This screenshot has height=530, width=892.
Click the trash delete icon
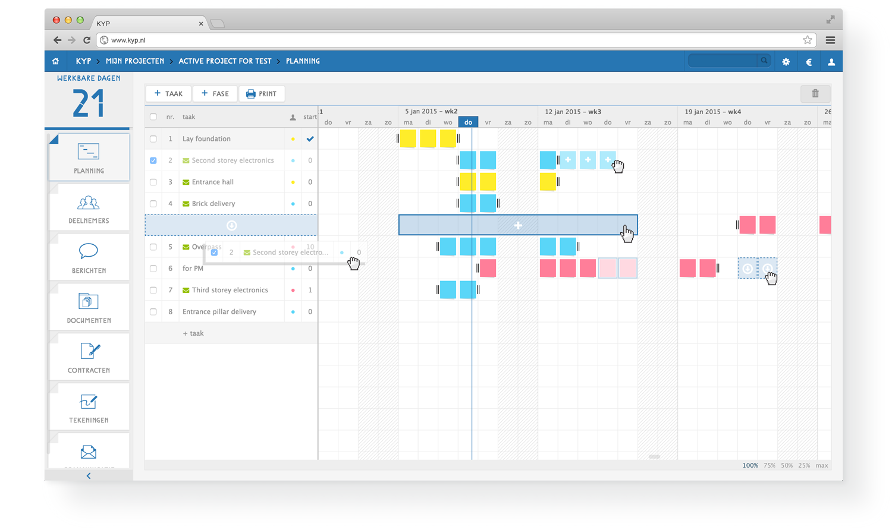[815, 94]
